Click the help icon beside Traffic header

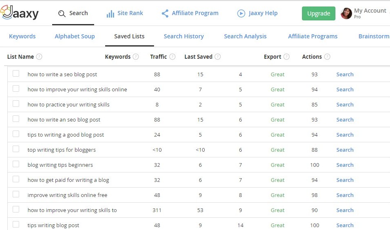point(172,57)
